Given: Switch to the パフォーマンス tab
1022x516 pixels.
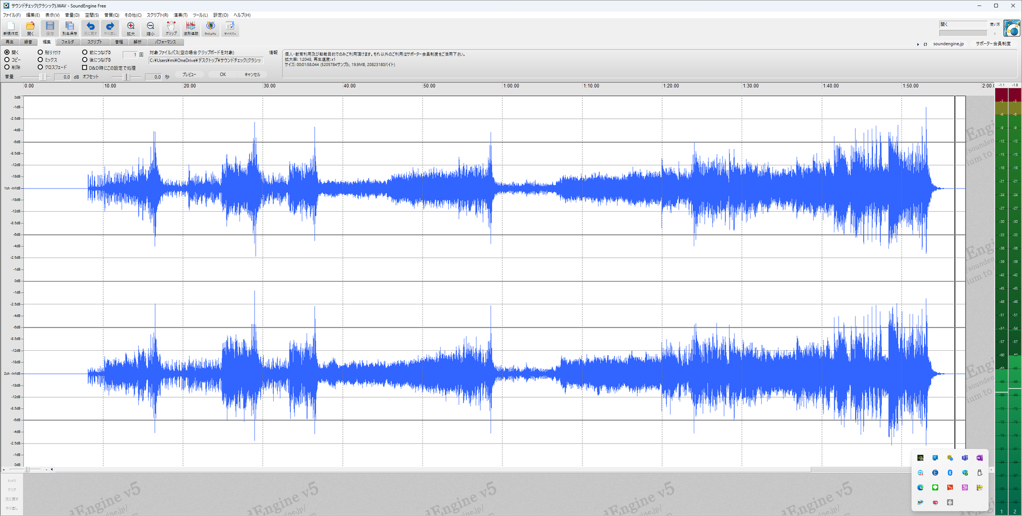Looking at the screenshot, I should click(x=165, y=42).
